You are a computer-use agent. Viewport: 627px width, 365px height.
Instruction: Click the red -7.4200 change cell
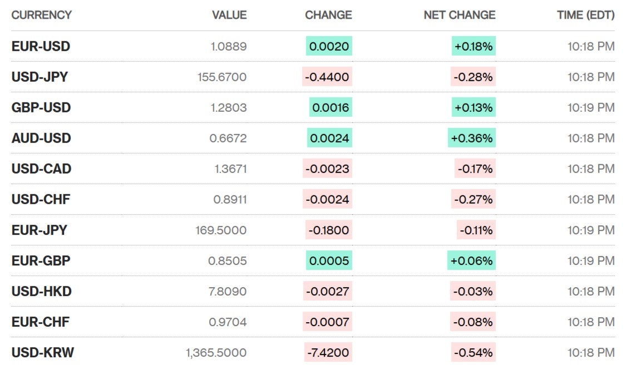(328, 352)
